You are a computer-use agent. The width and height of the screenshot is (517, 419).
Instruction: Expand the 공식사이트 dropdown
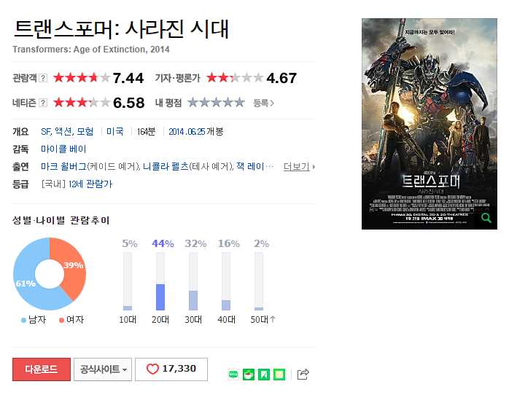[103, 369]
